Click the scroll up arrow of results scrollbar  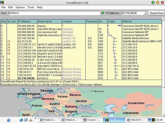(163, 19)
